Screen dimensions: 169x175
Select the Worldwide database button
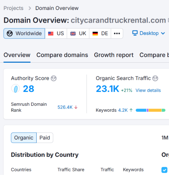(x=24, y=33)
